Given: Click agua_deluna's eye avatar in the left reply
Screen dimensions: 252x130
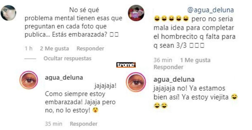Looking at the screenshot, I should tap(29, 80).
